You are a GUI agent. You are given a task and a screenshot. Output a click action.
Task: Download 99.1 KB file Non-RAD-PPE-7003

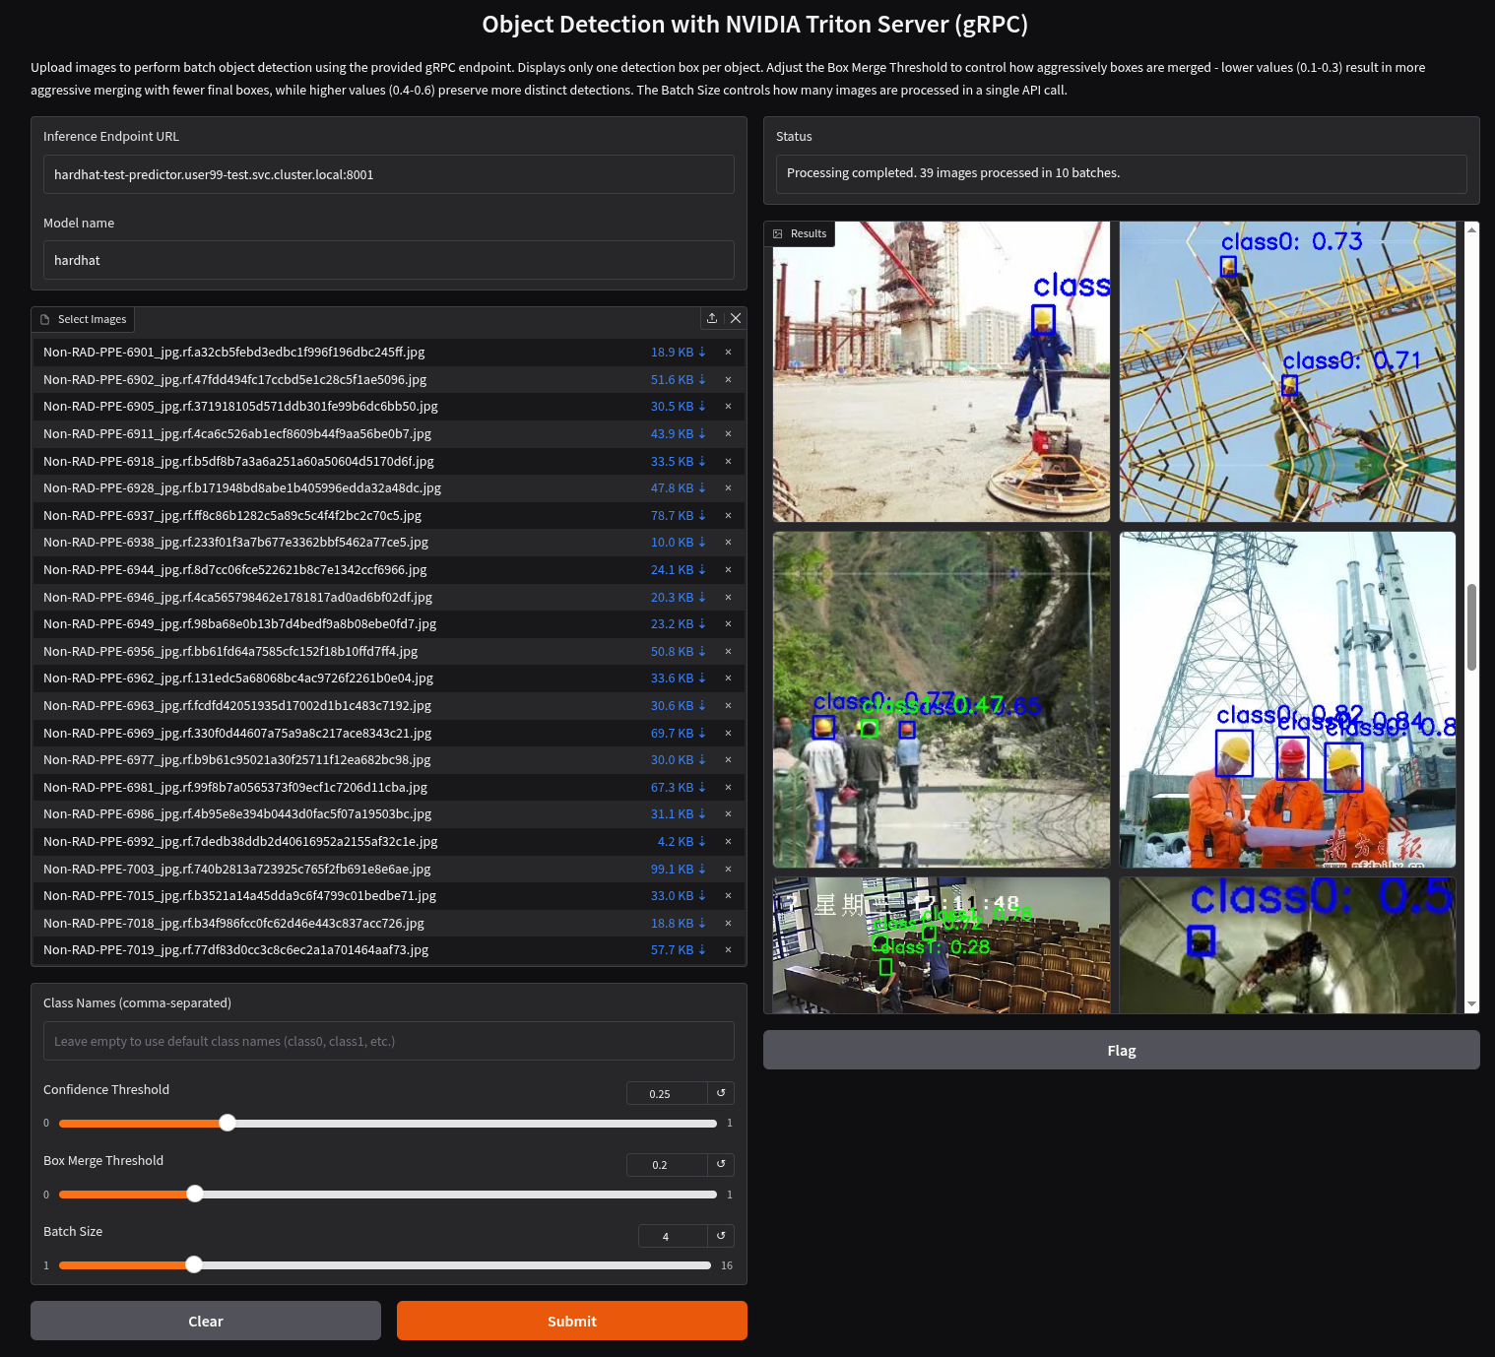(x=678, y=869)
